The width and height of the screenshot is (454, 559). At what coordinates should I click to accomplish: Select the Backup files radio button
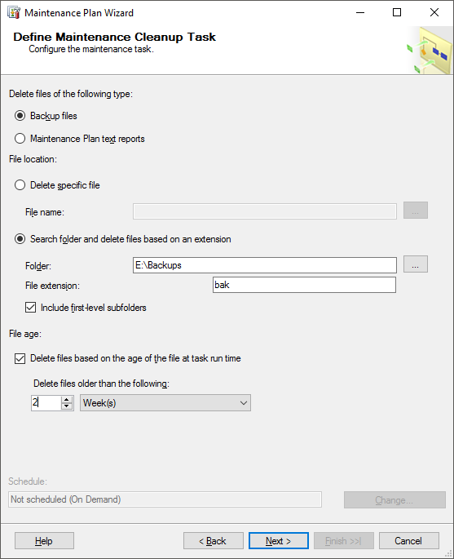pos(20,116)
